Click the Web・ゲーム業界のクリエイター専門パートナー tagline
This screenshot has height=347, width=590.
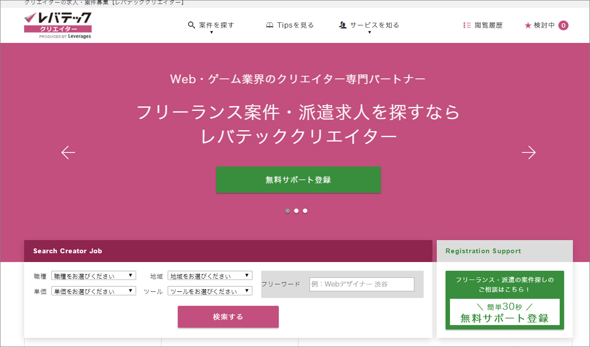coord(298,79)
